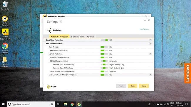
Task: Toggle the Network Drive Protection switch
Action: pyautogui.click(x=104, y=57)
